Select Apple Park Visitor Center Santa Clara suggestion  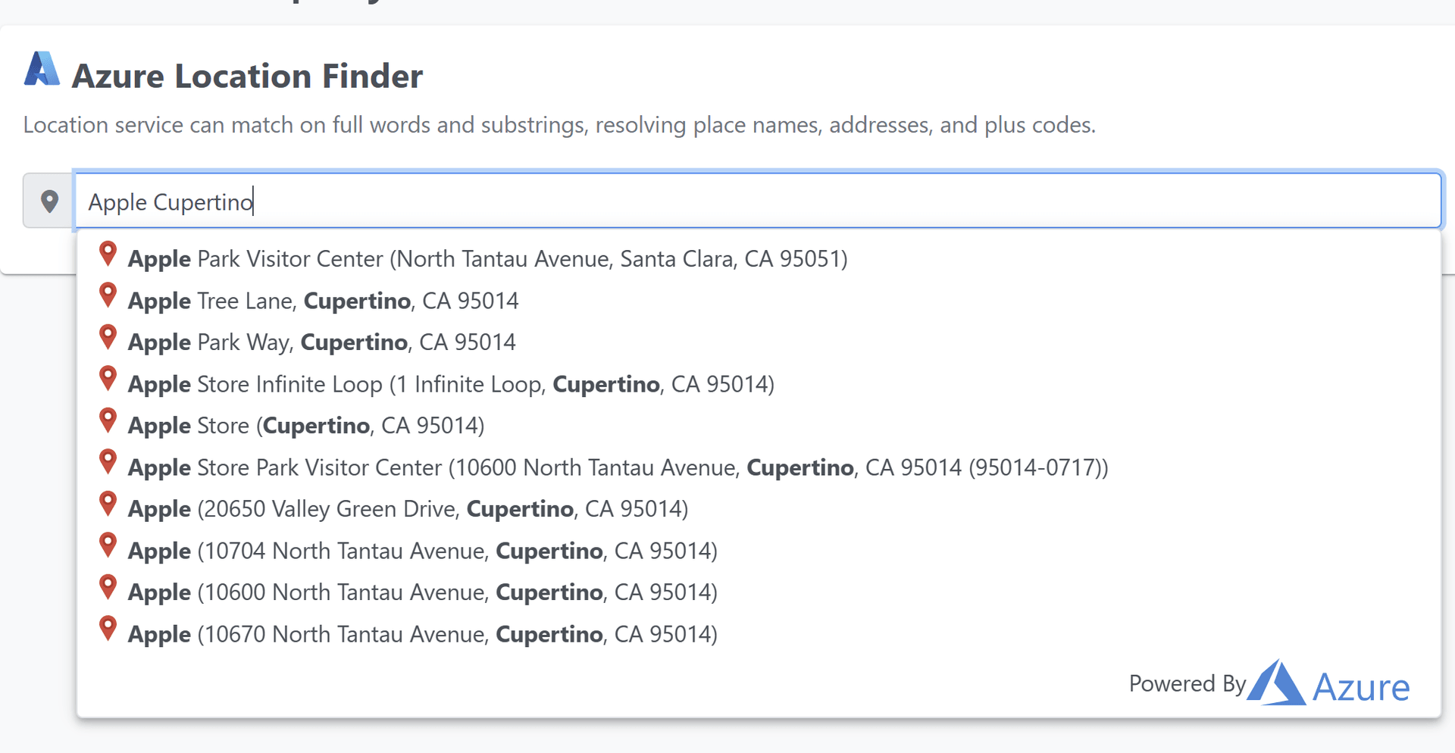(x=487, y=259)
